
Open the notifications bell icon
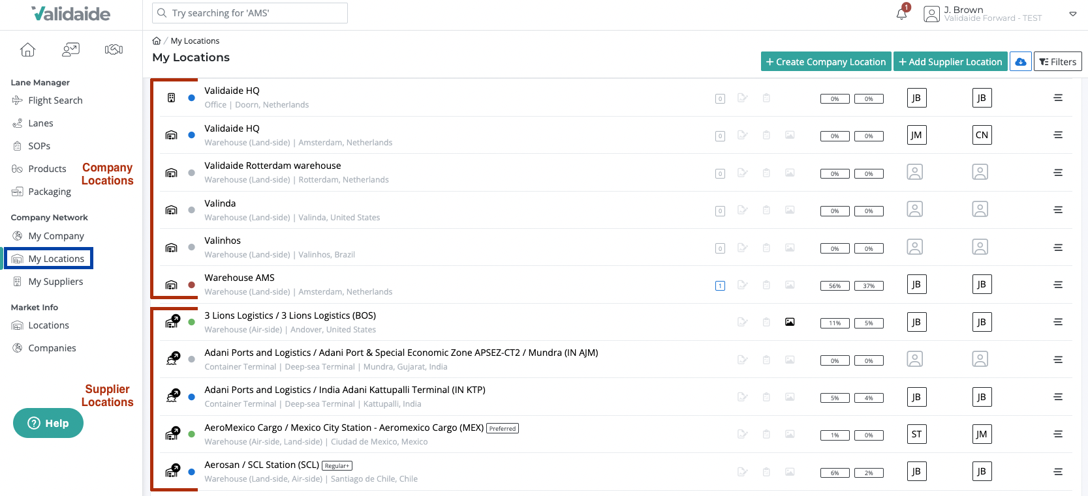(902, 14)
